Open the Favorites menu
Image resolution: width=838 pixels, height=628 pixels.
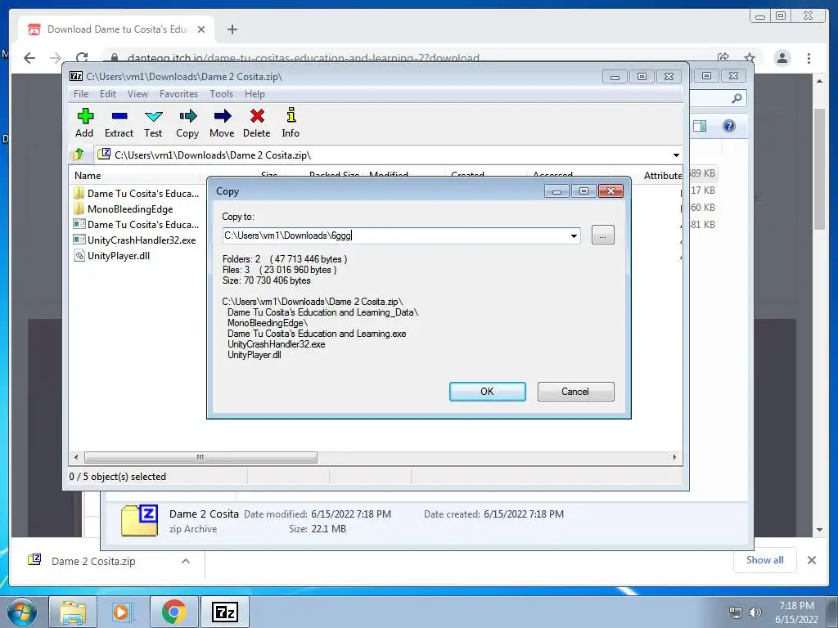click(x=178, y=94)
